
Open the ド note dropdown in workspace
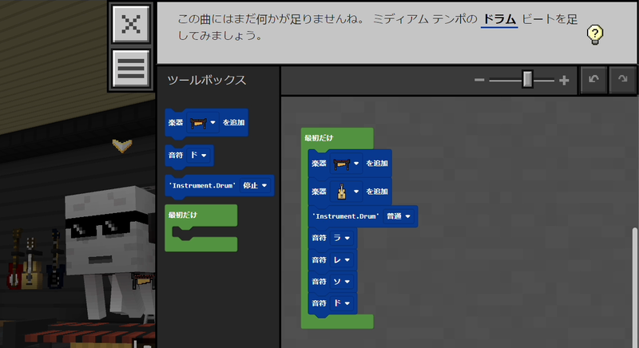pyautogui.click(x=342, y=303)
